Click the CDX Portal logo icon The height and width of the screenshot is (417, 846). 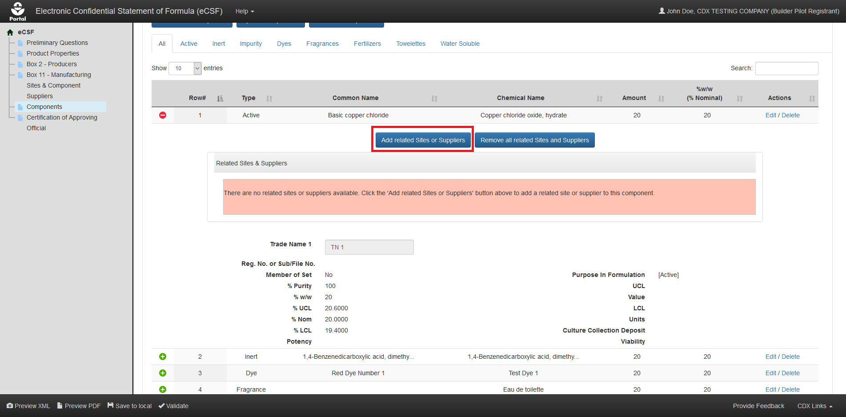point(18,11)
